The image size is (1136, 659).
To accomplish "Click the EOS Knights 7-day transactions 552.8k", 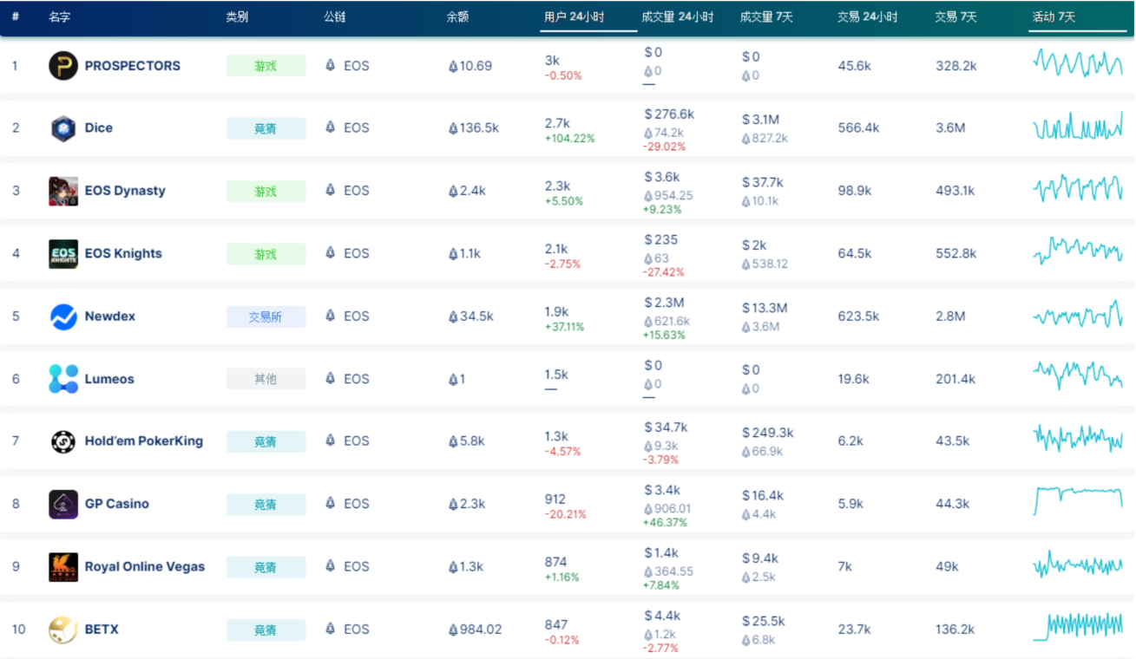I will click(956, 253).
